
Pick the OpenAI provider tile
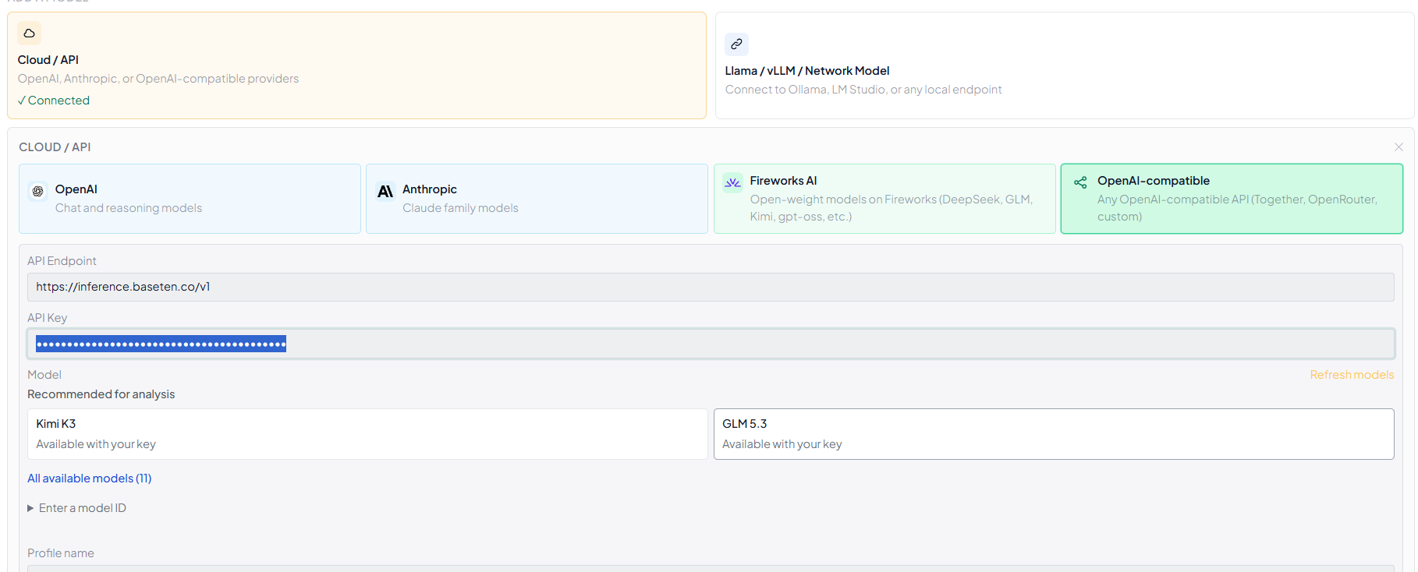190,199
